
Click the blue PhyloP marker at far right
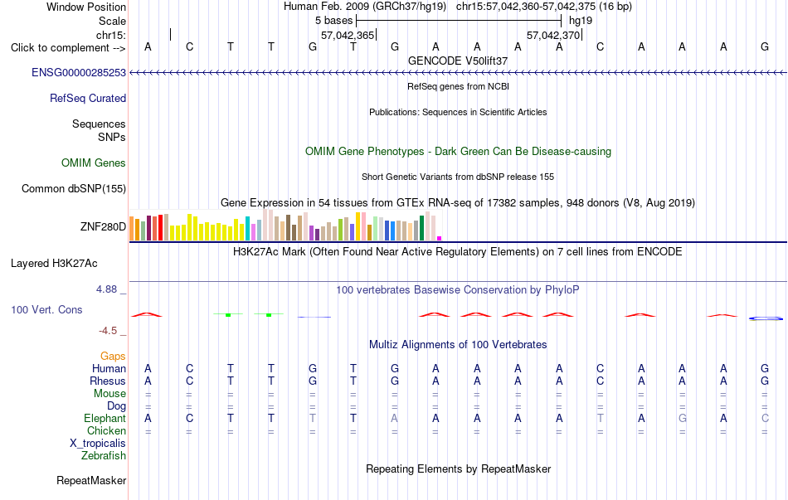point(766,318)
